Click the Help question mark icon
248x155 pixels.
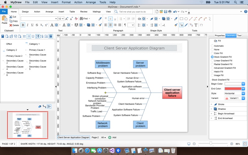(x=246, y=11)
